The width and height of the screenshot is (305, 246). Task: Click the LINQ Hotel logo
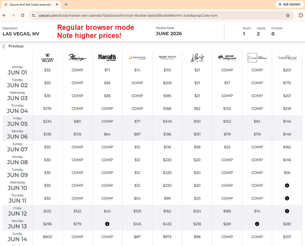pos(257,58)
